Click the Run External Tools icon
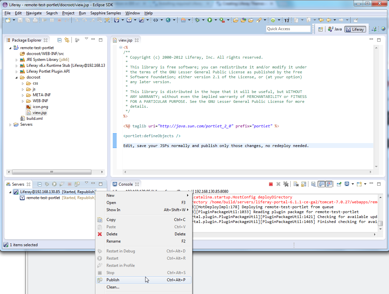 point(222,20)
